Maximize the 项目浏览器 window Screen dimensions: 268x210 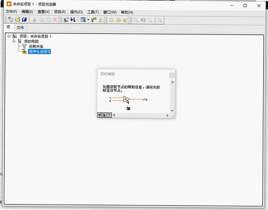click(x=245, y=6)
